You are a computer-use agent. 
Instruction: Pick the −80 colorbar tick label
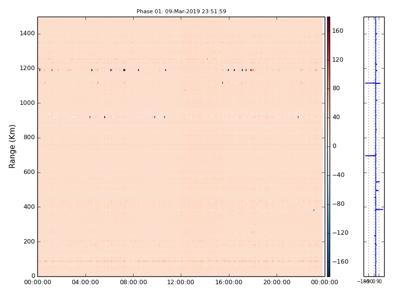pyautogui.click(x=338, y=204)
